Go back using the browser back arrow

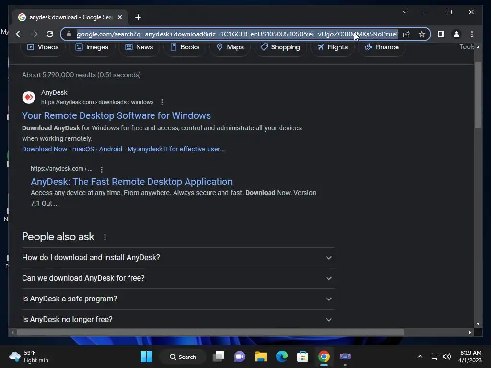(19, 34)
